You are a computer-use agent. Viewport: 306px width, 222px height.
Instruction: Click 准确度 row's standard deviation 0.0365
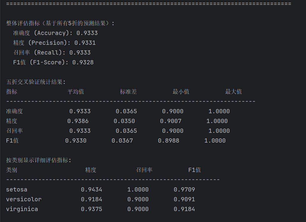pos(126,111)
